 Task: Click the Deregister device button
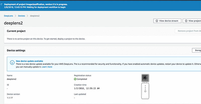point(196,50)
